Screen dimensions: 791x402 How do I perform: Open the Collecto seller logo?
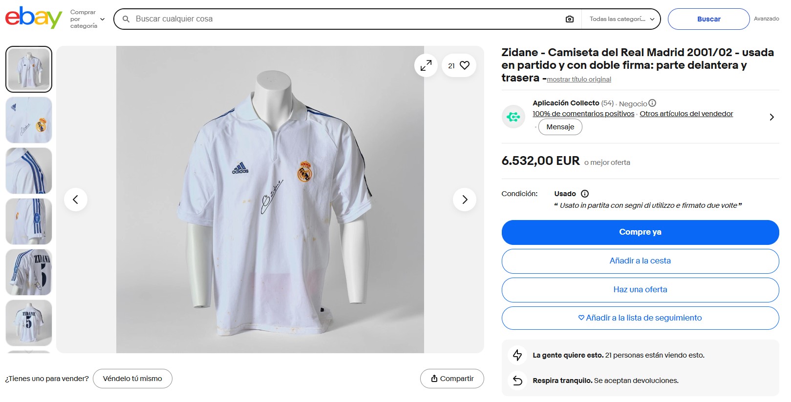click(513, 117)
